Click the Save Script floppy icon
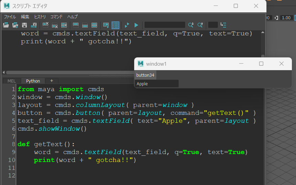 click(24, 25)
